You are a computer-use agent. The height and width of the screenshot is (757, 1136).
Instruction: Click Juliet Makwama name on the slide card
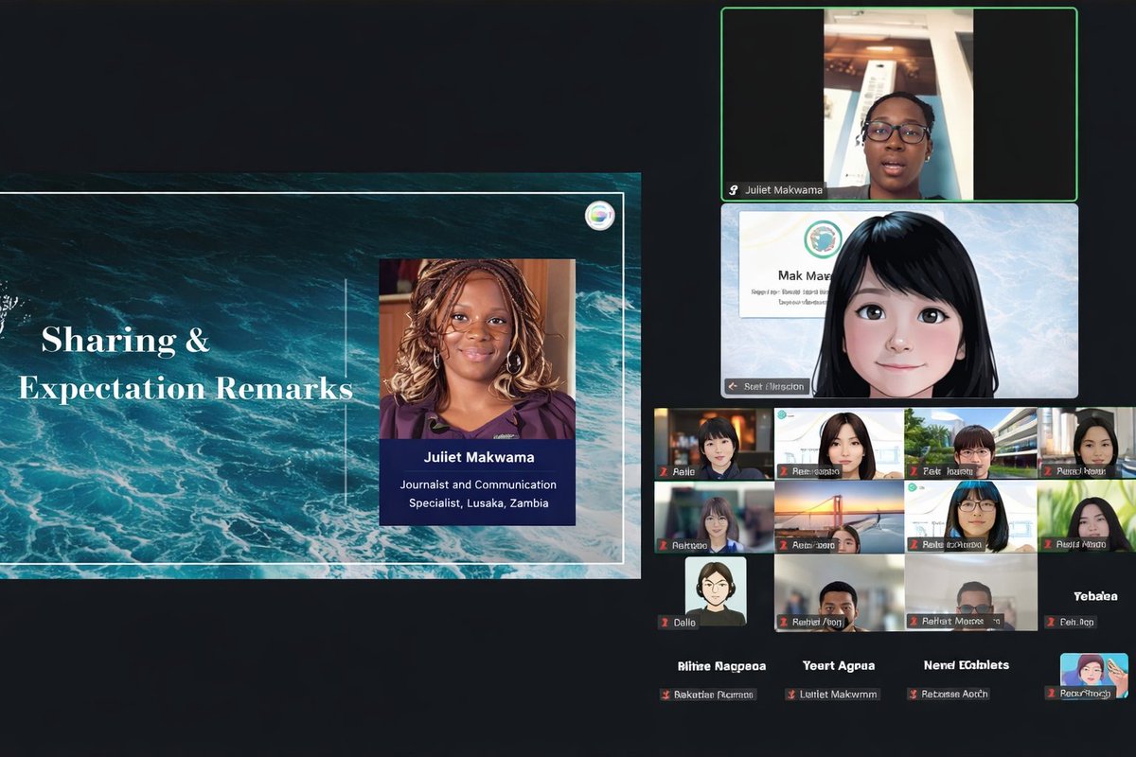point(478,457)
